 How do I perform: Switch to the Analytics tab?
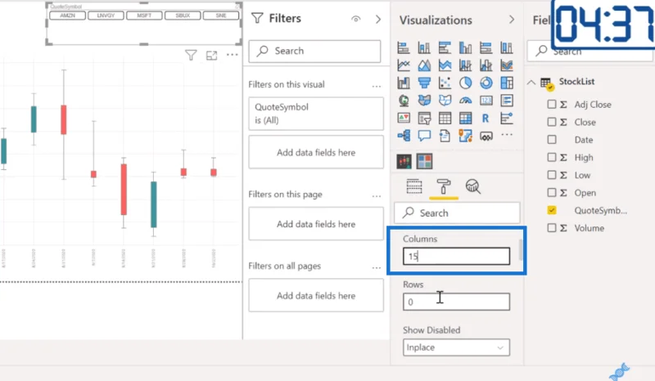pos(473,186)
